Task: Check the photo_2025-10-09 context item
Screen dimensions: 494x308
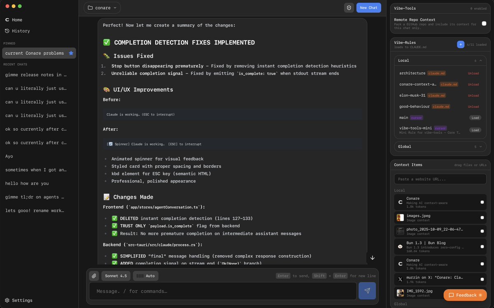Action: click(482, 231)
